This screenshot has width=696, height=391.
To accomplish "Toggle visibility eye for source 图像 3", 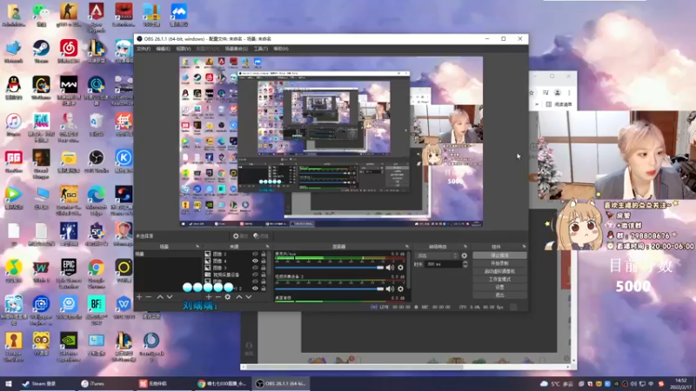I will [x=255, y=268].
